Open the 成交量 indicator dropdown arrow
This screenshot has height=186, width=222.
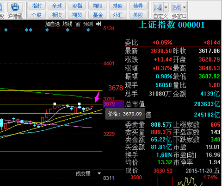[x=99, y=173]
